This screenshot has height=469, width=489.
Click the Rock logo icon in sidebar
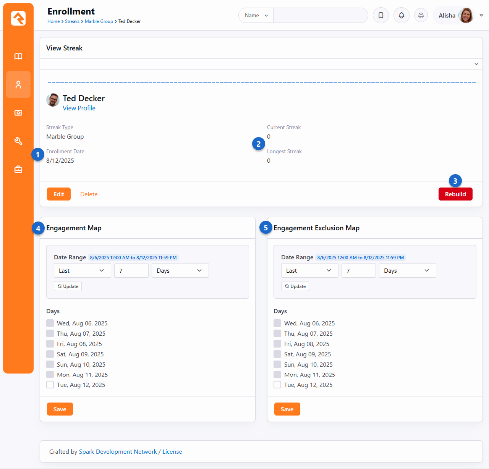pyautogui.click(x=18, y=18)
